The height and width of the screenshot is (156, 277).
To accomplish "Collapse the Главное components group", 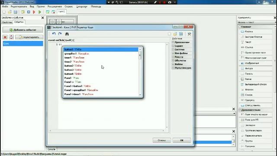I will click(240, 27).
